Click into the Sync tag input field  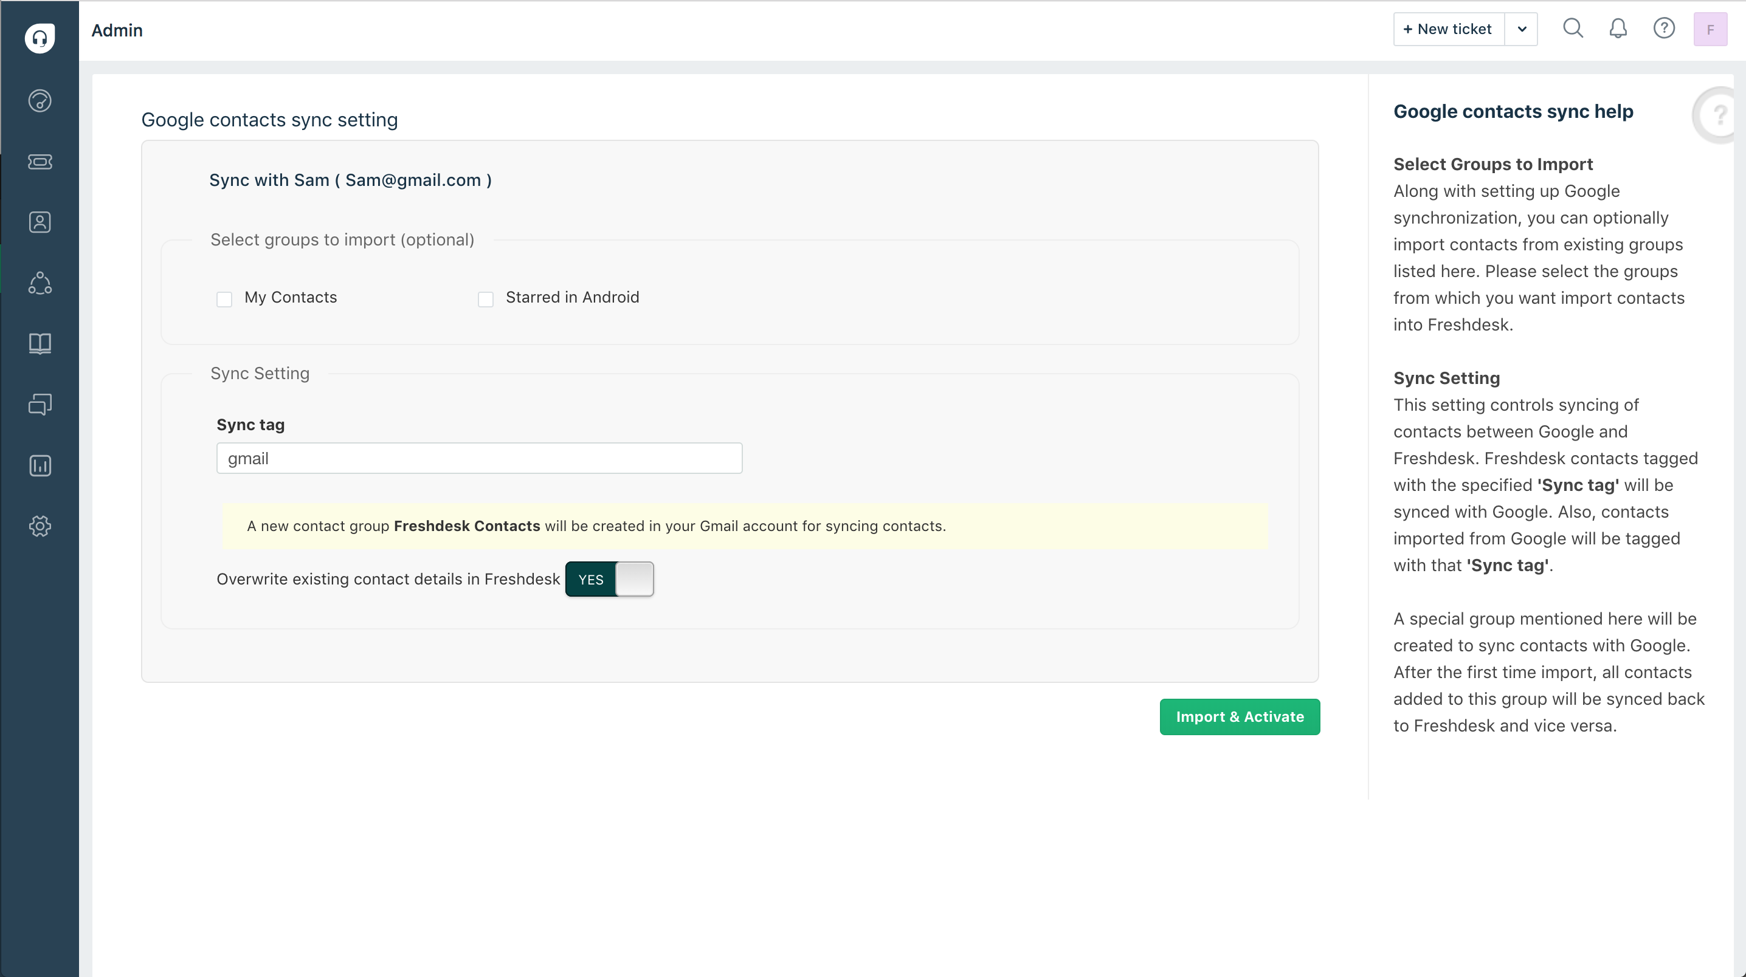(x=479, y=459)
